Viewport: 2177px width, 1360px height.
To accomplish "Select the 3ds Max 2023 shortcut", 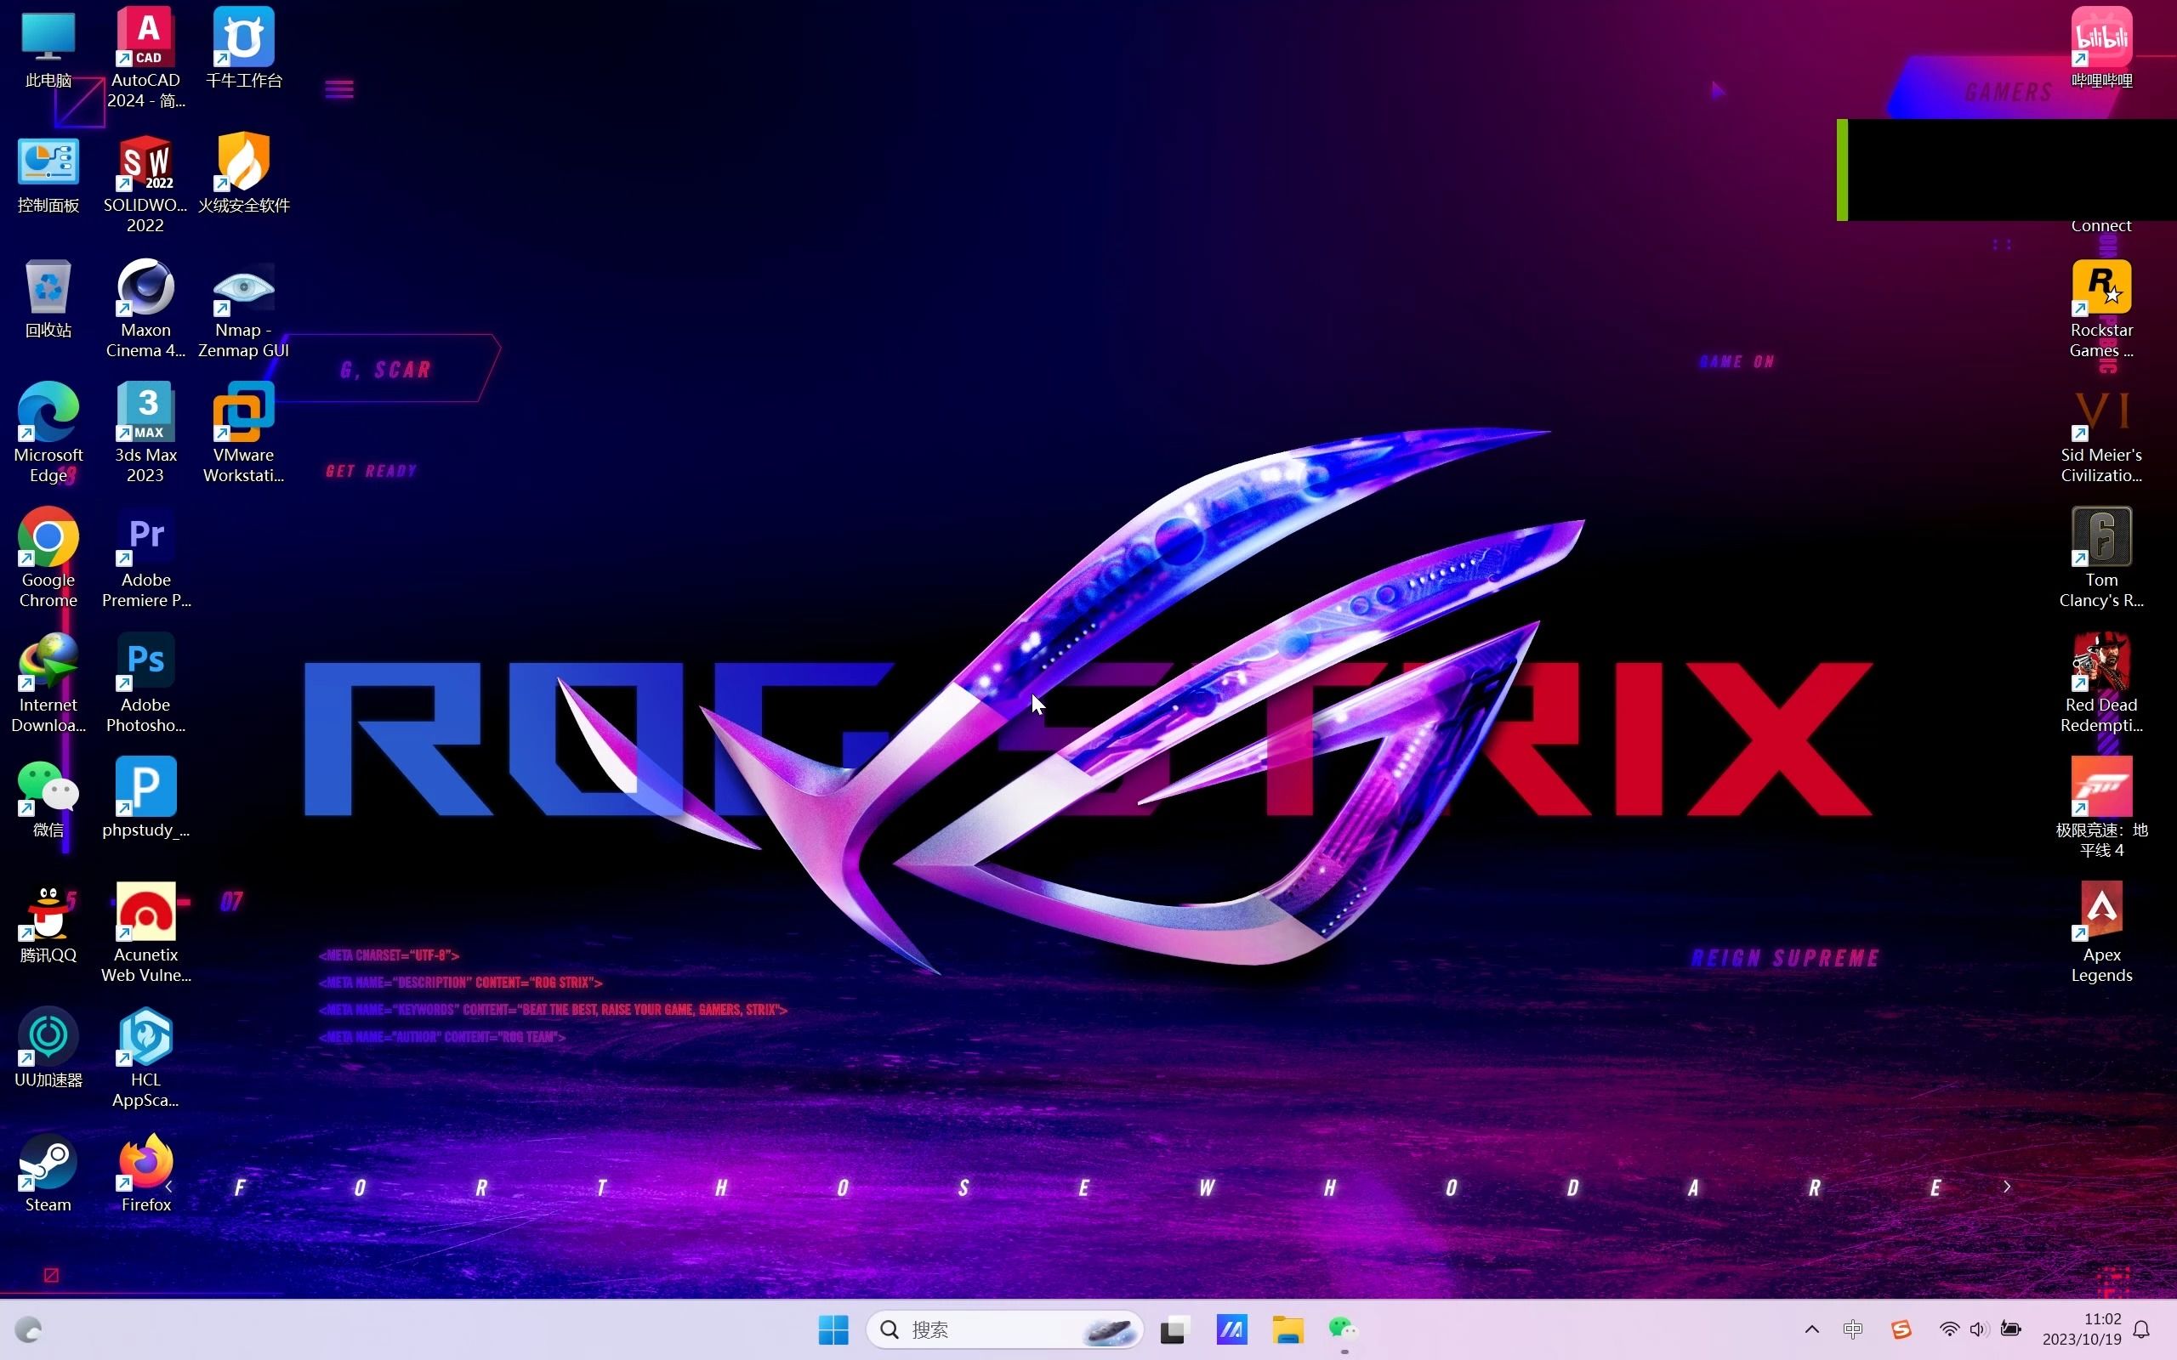I will tap(145, 433).
